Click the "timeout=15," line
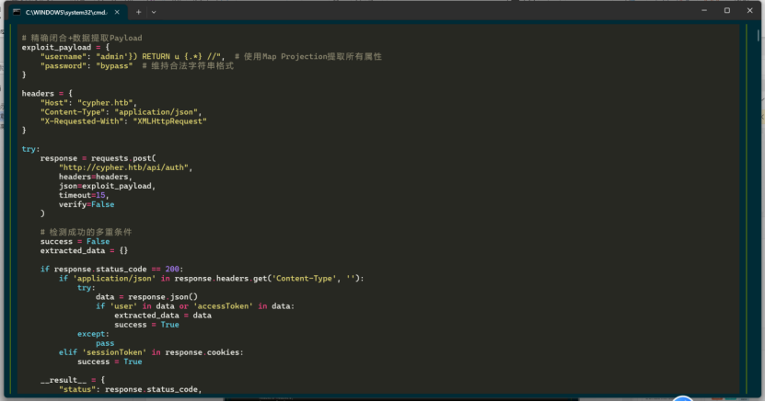This screenshot has width=765, height=402. [x=84, y=195]
